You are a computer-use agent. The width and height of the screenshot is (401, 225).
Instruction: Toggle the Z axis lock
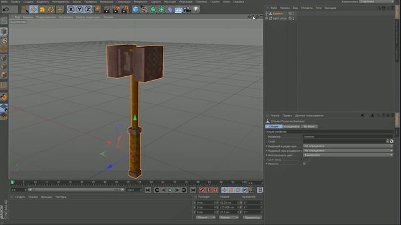point(88,9)
